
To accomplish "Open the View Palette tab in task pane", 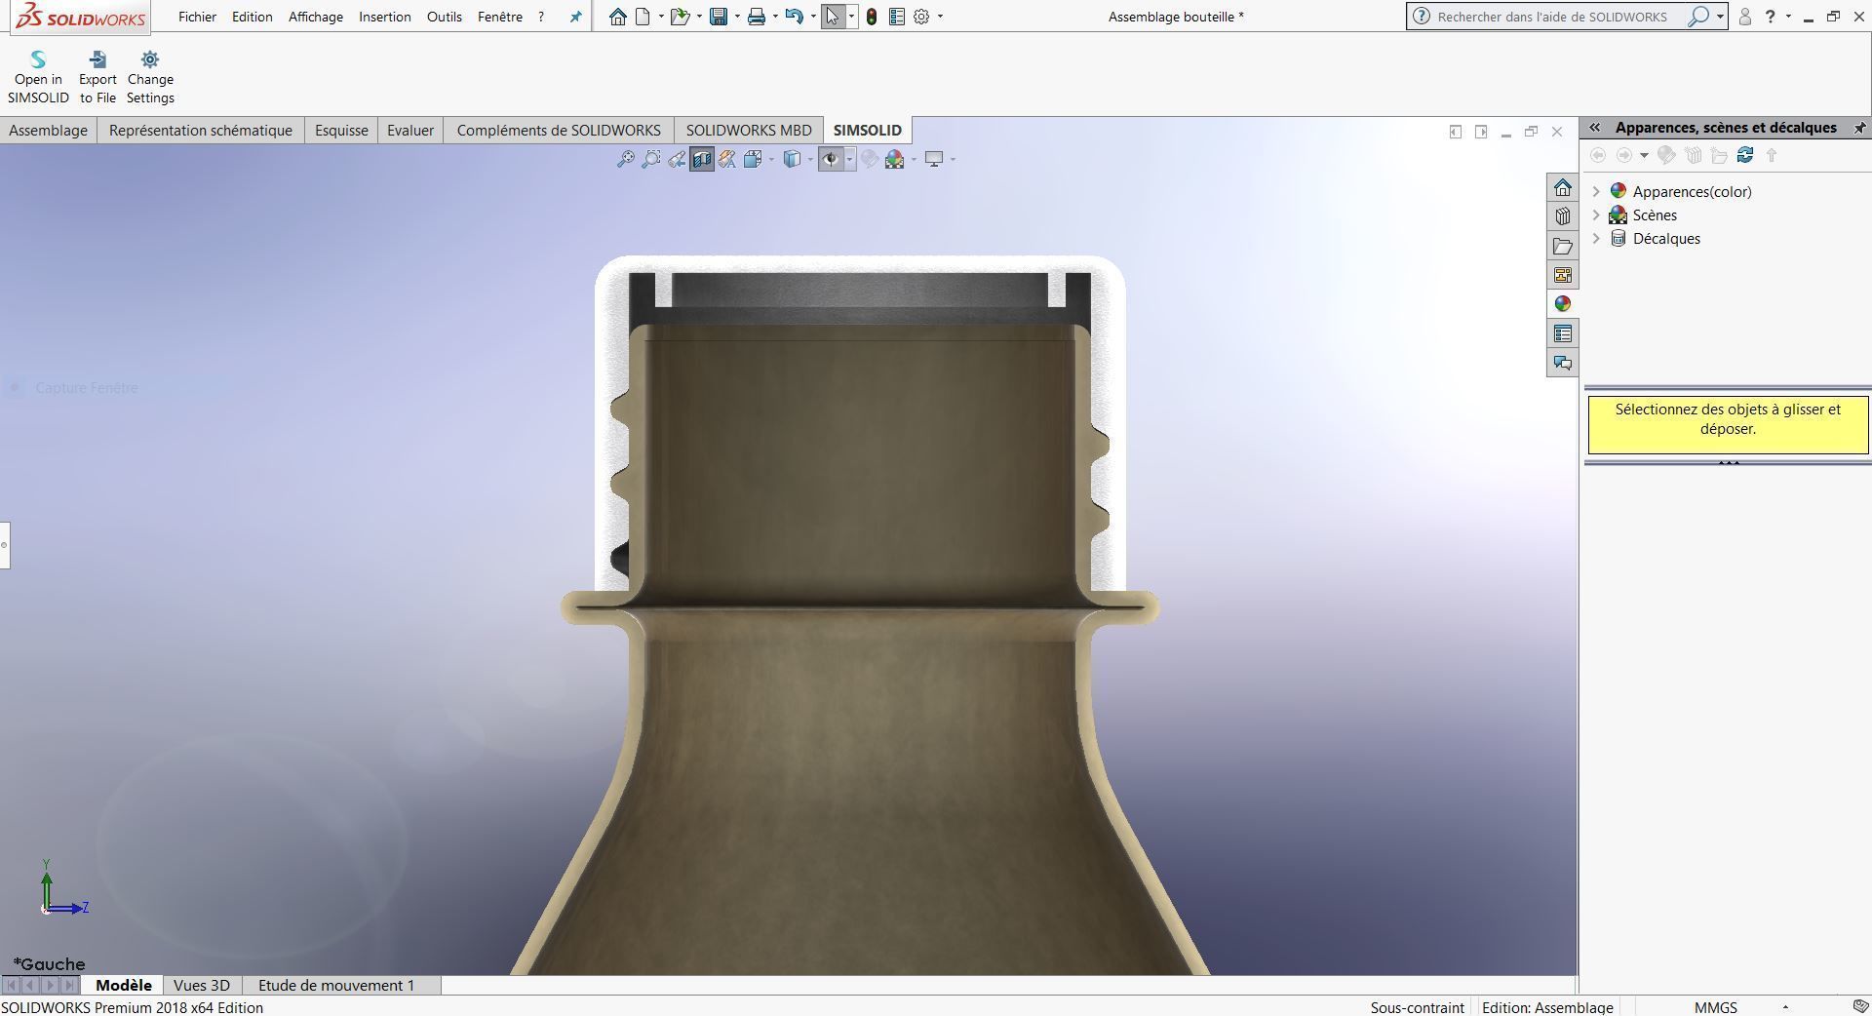I will [1563, 275].
